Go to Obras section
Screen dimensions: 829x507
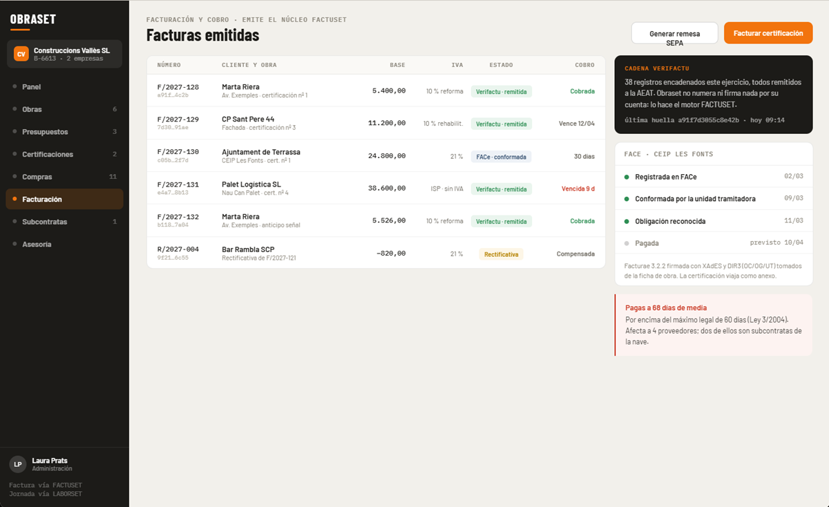click(64, 109)
